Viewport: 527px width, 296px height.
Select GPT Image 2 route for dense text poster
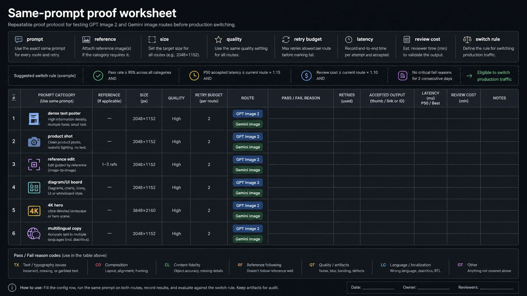tap(248, 114)
